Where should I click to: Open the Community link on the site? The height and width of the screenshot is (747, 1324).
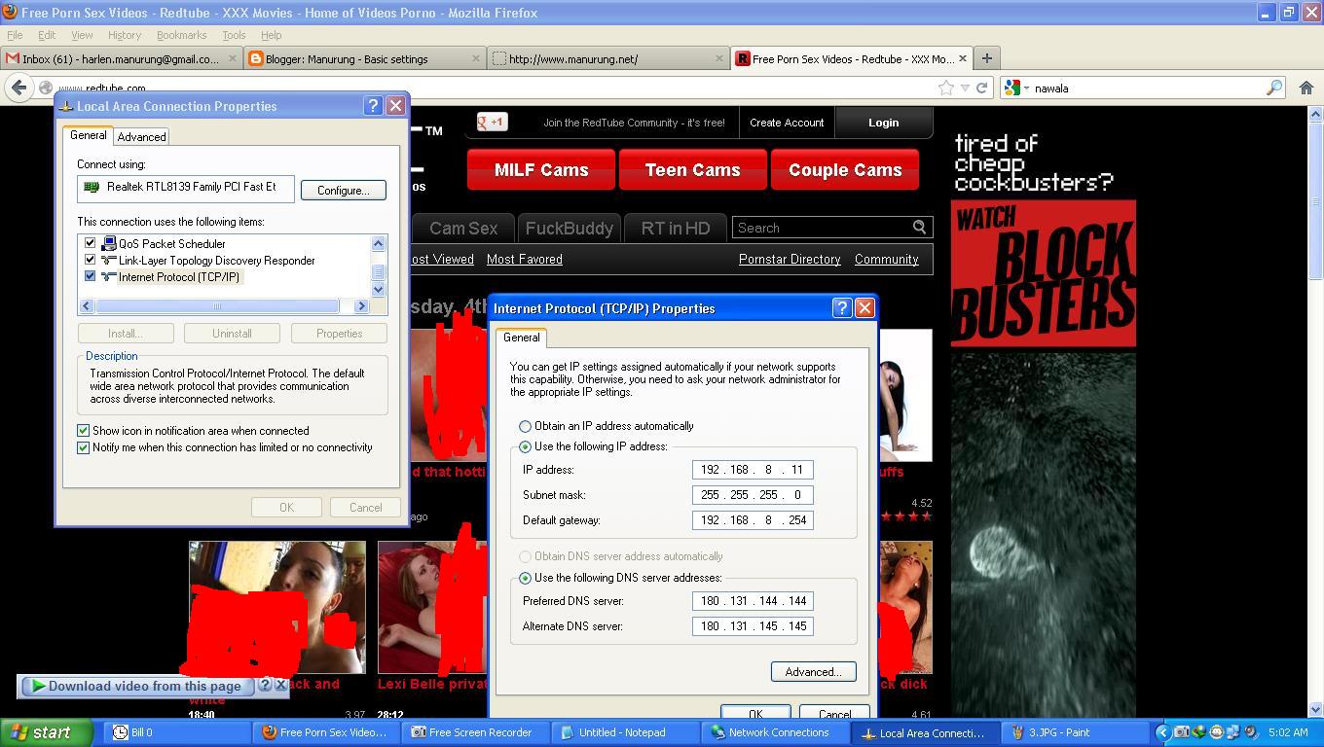point(886,260)
